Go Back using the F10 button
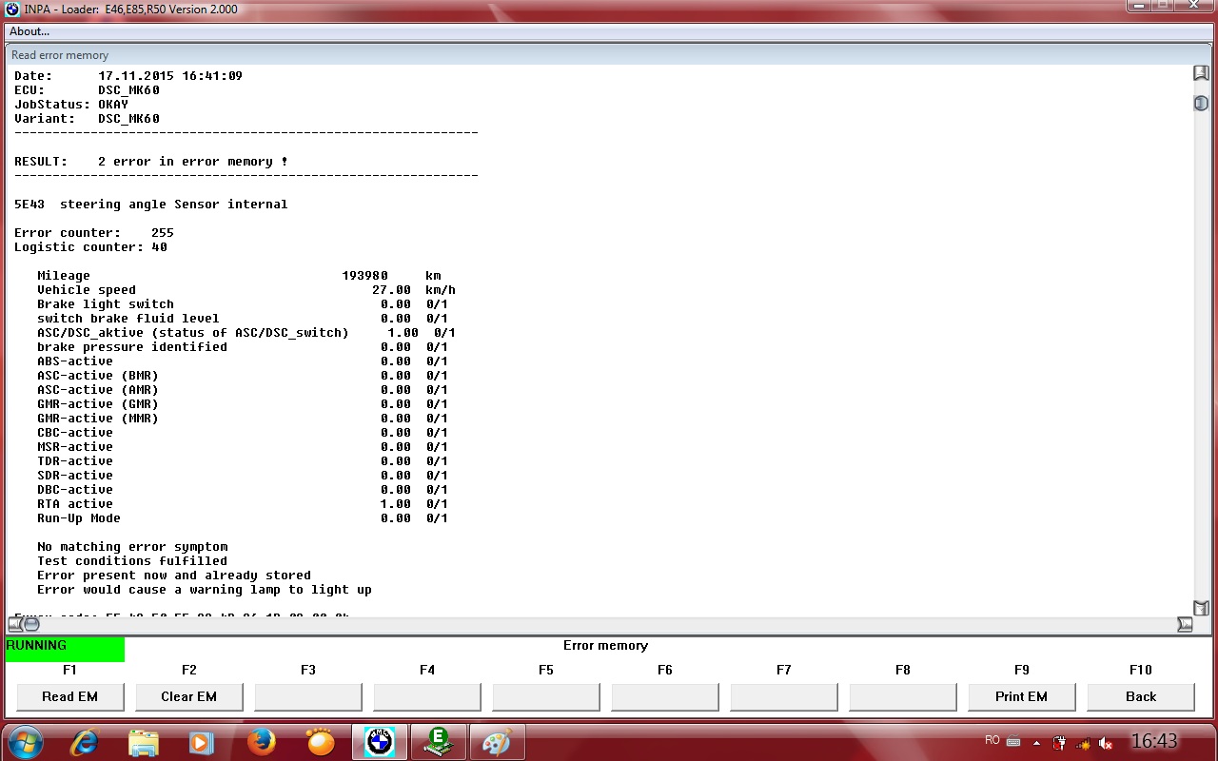Viewport: 1218px width, 761px height. click(x=1140, y=696)
